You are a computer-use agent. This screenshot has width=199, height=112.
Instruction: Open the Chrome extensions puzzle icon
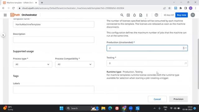point(181,8)
